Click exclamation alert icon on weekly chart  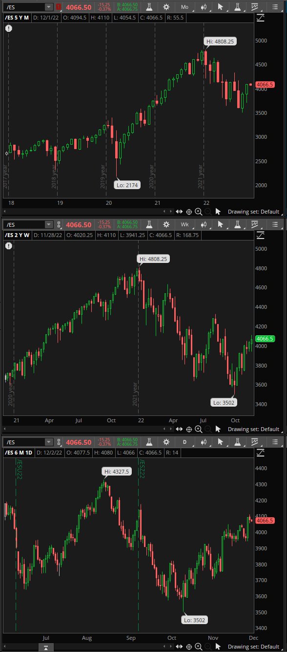9,246
